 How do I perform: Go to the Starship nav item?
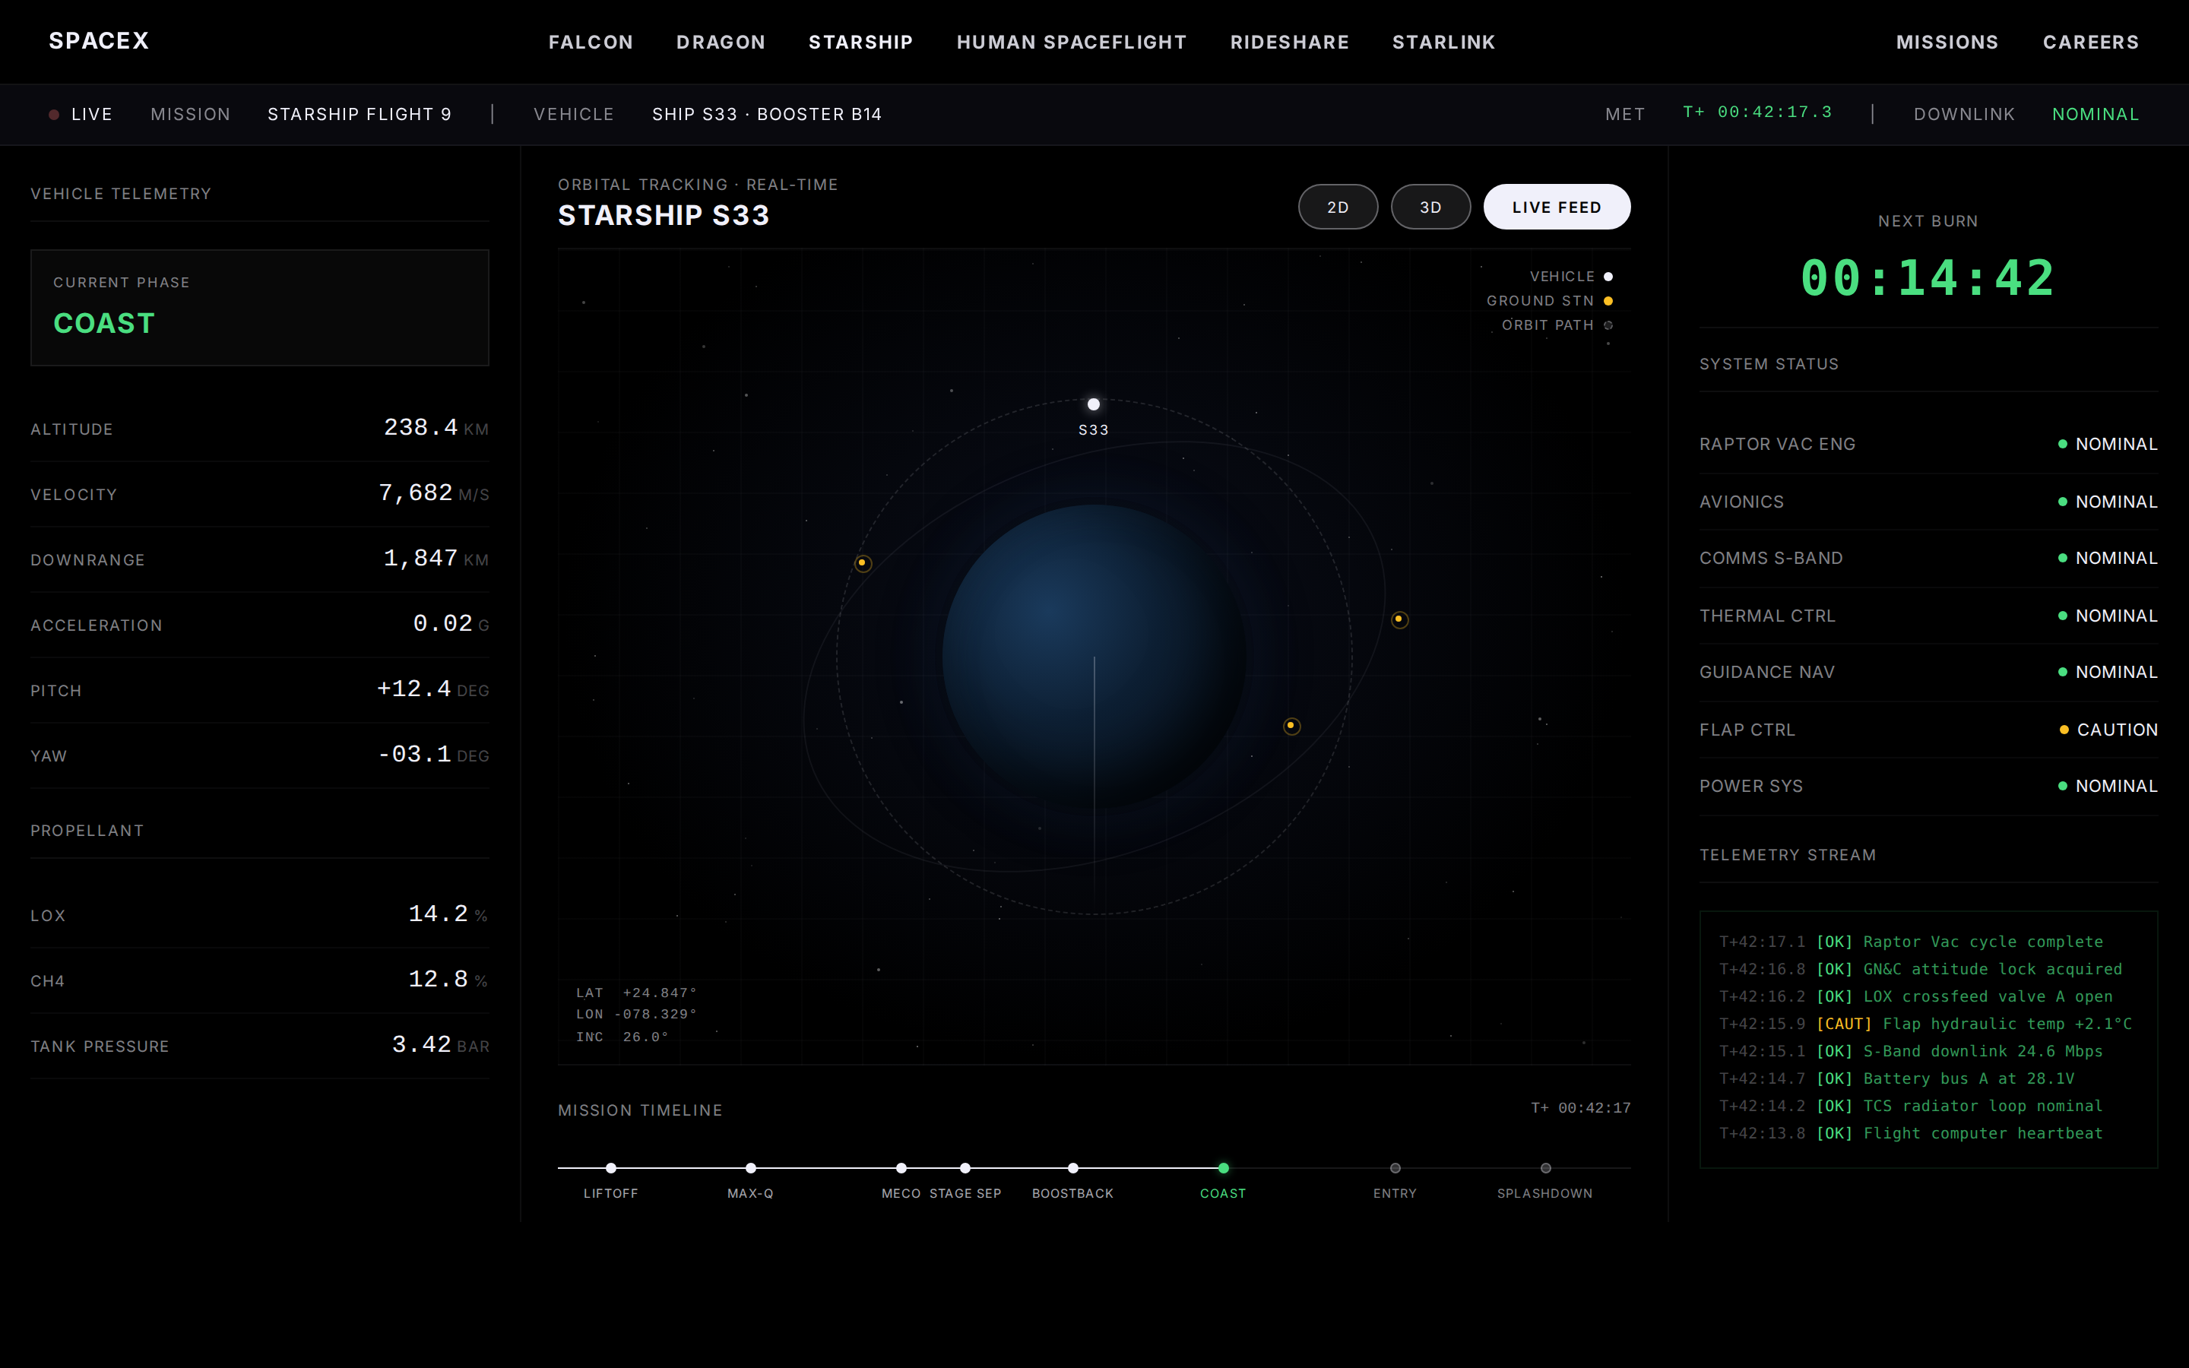861,43
